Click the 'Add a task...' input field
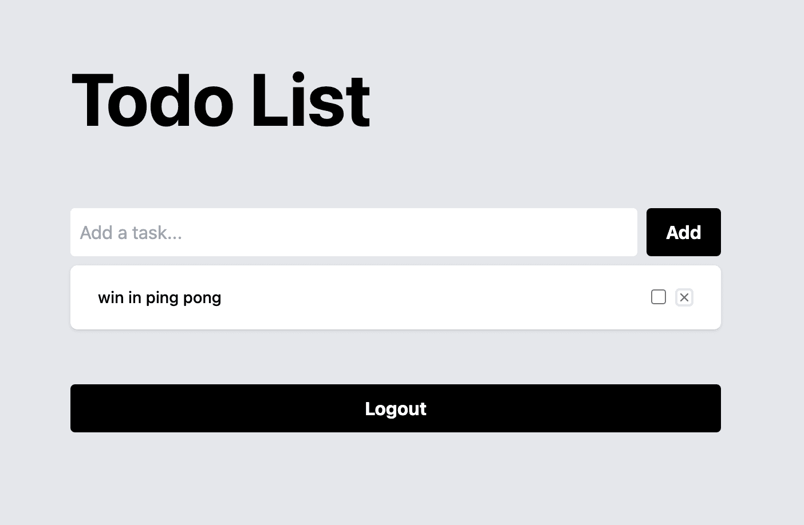This screenshot has height=525, width=804. (353, 232)
